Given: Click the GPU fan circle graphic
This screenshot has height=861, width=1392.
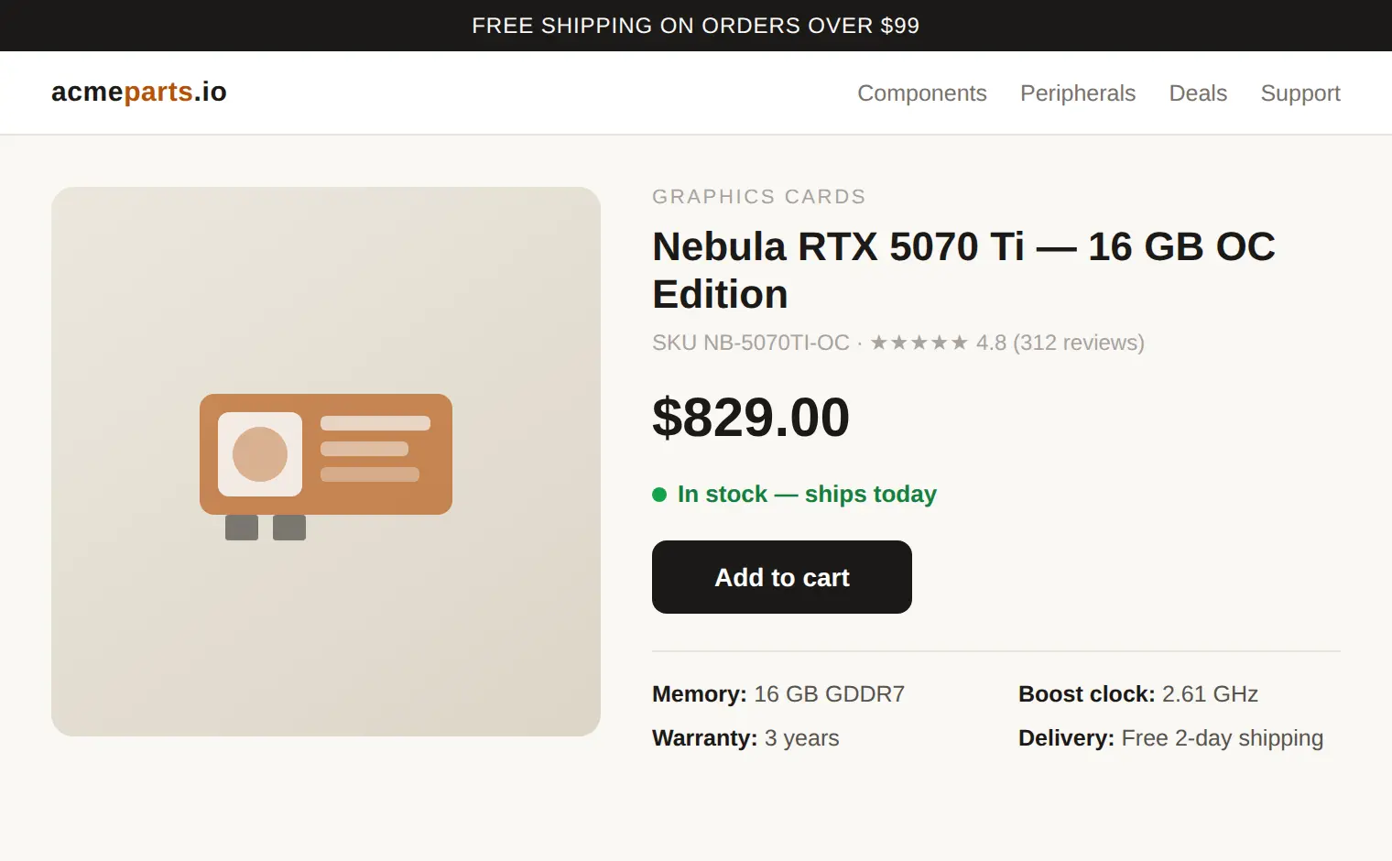Looking at the screenshot, I should pyautogui.click(x=260, y=454).
